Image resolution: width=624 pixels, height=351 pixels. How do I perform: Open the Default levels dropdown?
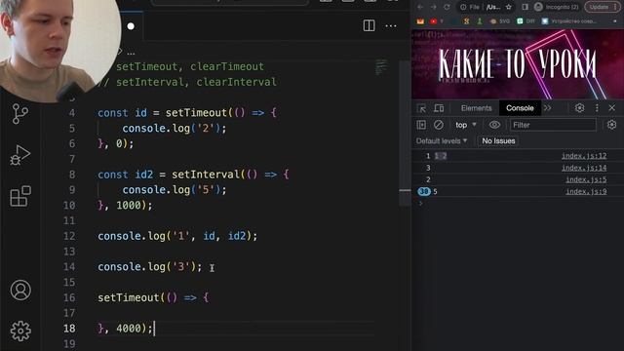(442, 140)
